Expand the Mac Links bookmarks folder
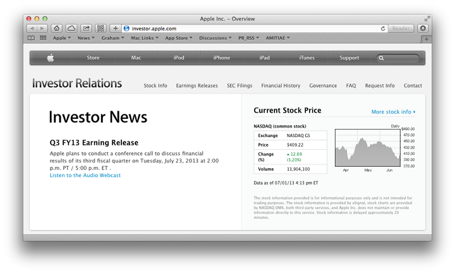Image resolution: width=455 pixels, height=273 pixels. click(145, 38)
